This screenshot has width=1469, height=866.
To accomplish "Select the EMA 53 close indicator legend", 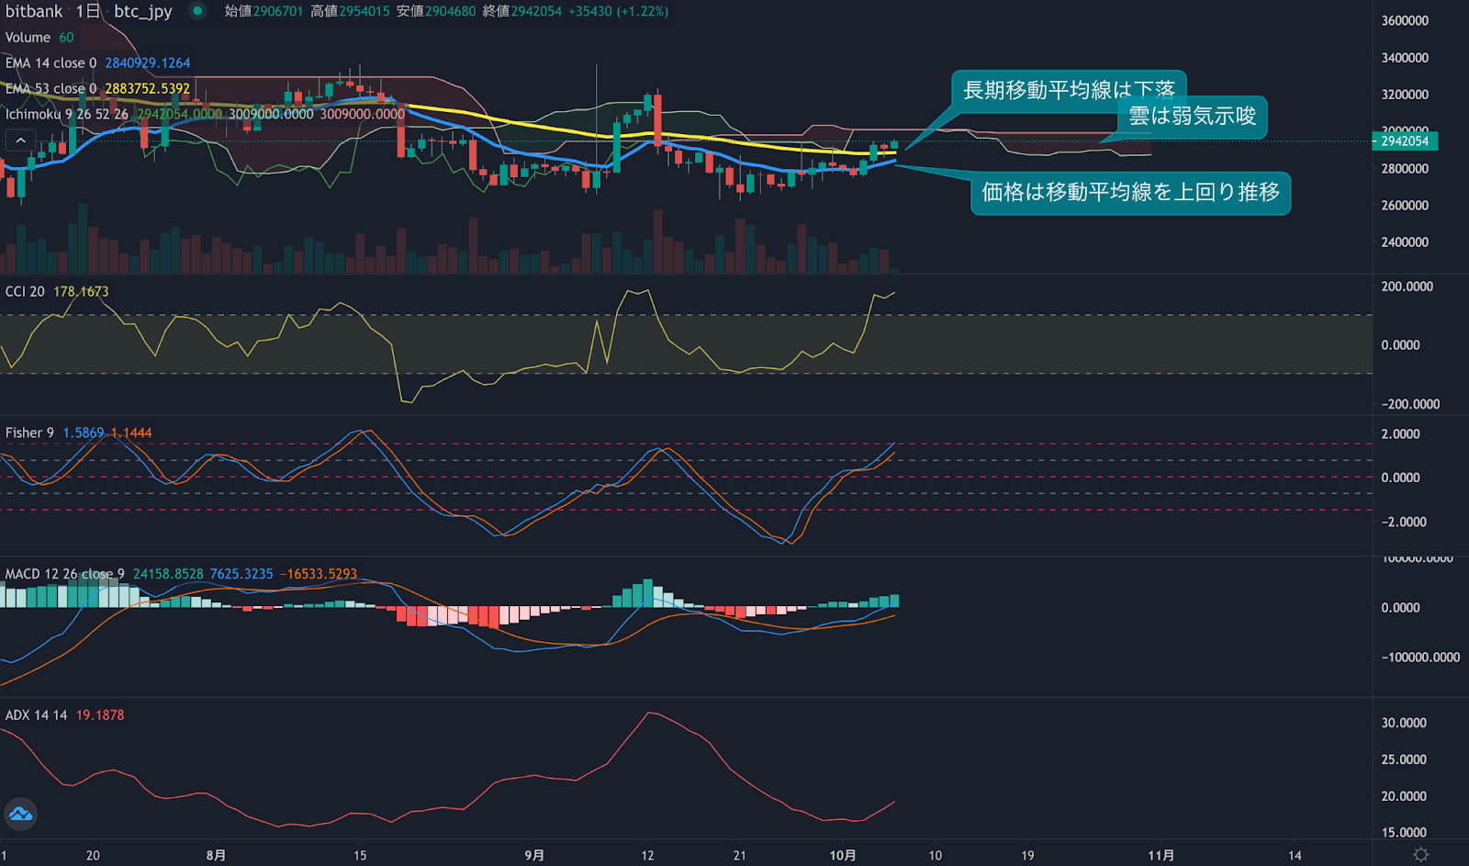I will click(50, 89).
